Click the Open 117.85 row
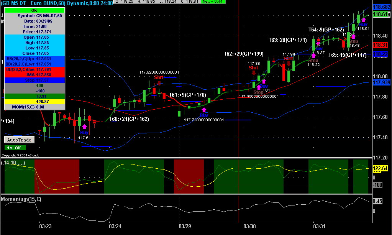The width and height of the screenshot is (392, 235). (34, 37)
